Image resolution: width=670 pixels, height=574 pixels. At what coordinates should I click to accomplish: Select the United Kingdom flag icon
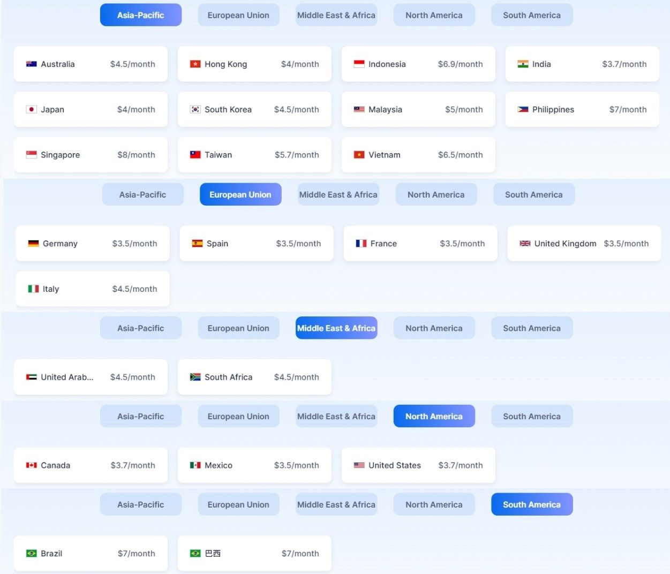(x=525, y=244)
